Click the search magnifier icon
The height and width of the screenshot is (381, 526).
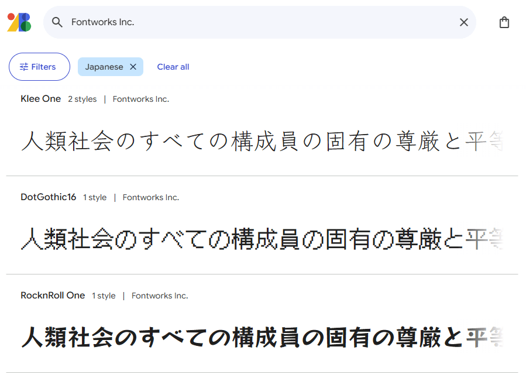coord(57,22)
